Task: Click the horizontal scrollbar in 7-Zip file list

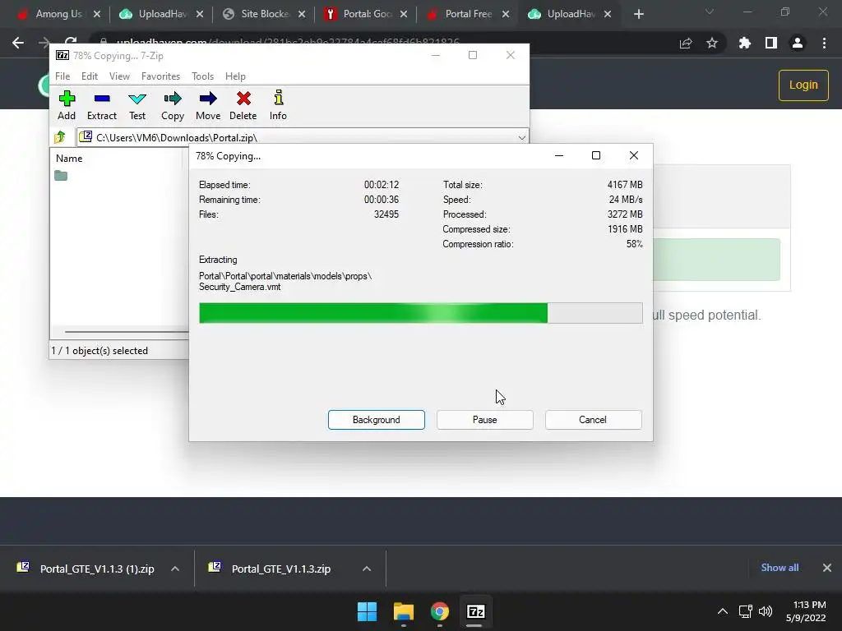Action: [127, 332]
